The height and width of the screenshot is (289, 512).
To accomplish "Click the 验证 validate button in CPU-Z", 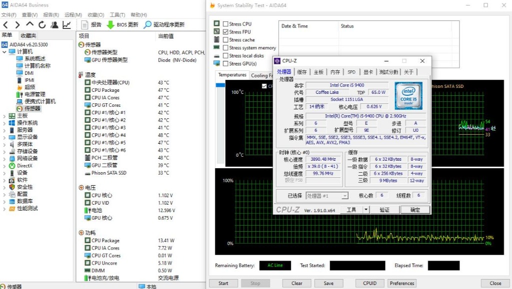I will (385, 210).
